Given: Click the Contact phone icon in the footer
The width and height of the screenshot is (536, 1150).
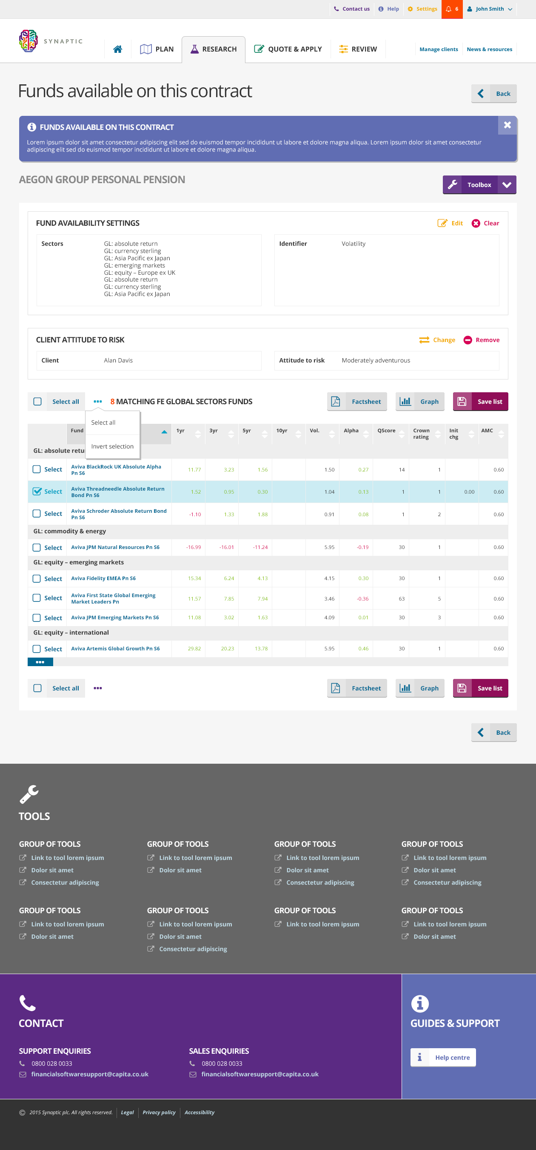Looking at the screenshot, I should click(x=27, y=1003).
